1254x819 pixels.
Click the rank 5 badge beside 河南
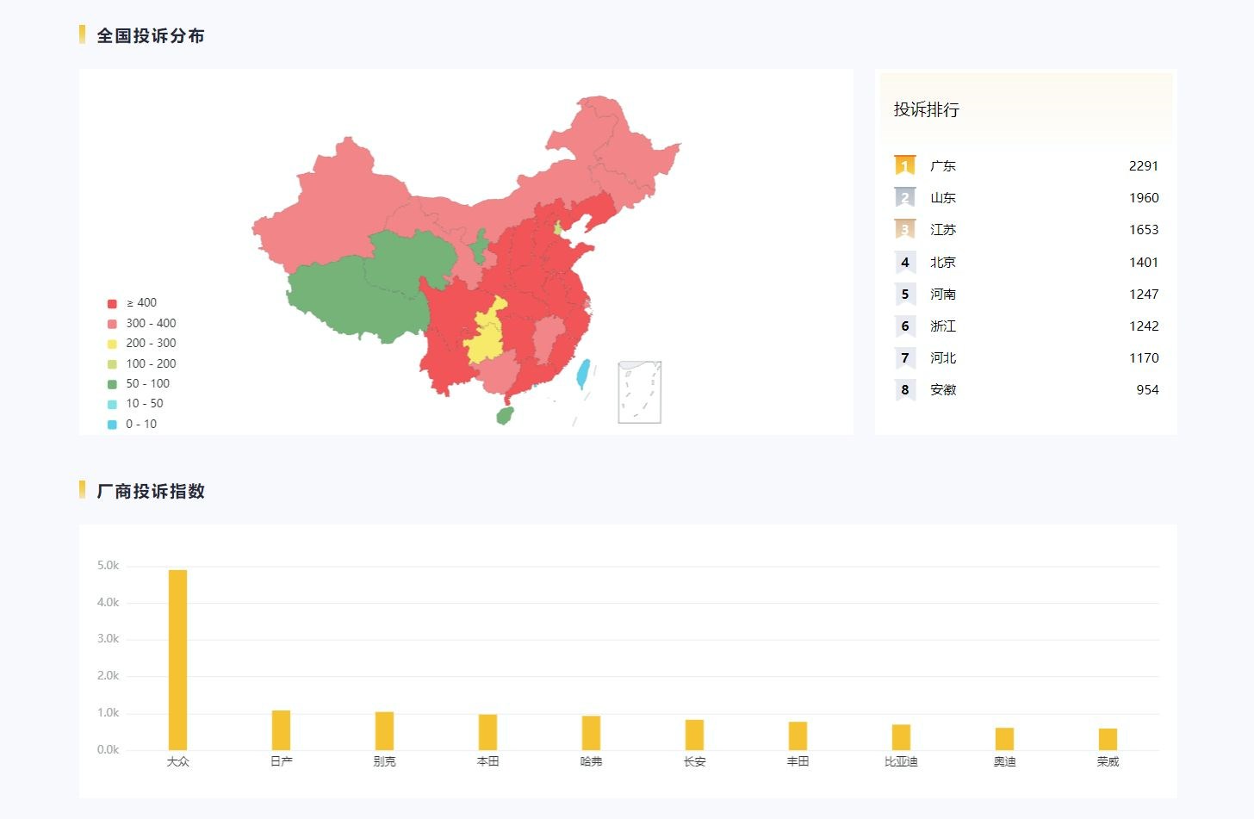pyautogui.click(x=904, y=294)
